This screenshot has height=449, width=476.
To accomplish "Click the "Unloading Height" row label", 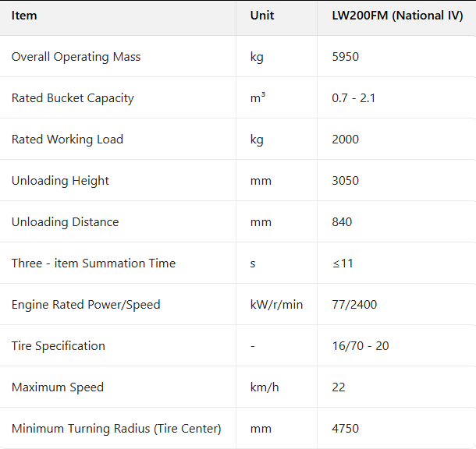I will click(x=60, y=181).
